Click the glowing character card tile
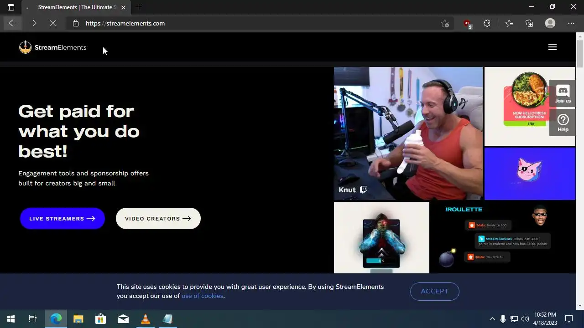The image size is (584, 328). coord(381,238)
